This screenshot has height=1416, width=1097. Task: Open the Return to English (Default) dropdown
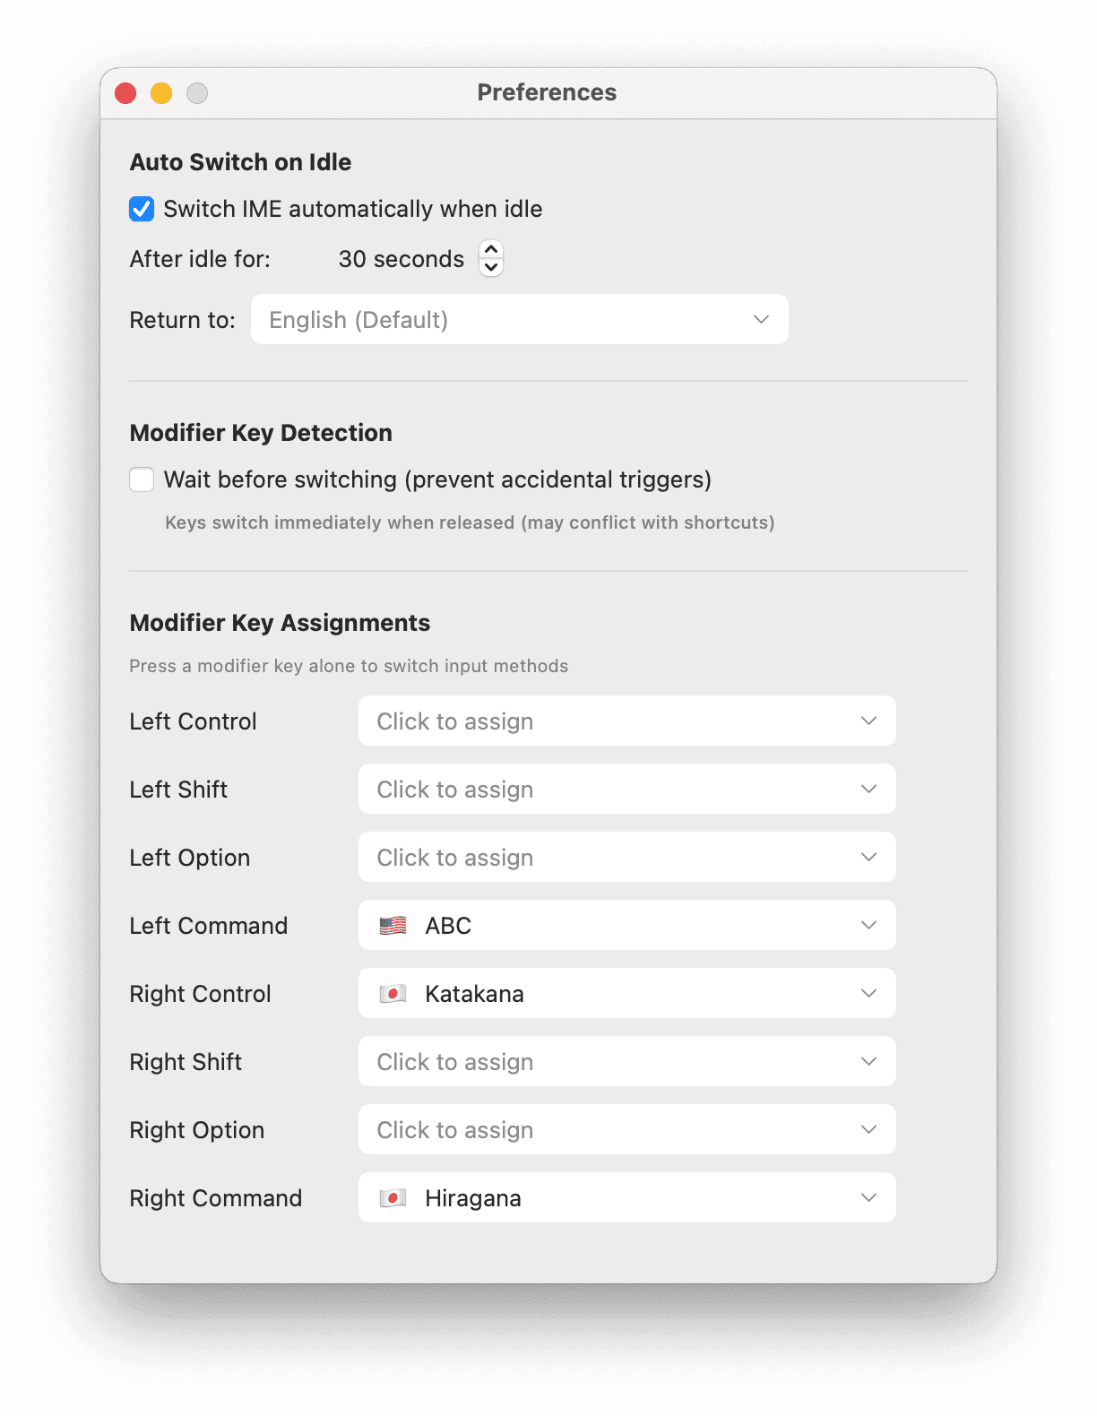tap(519, 319)
